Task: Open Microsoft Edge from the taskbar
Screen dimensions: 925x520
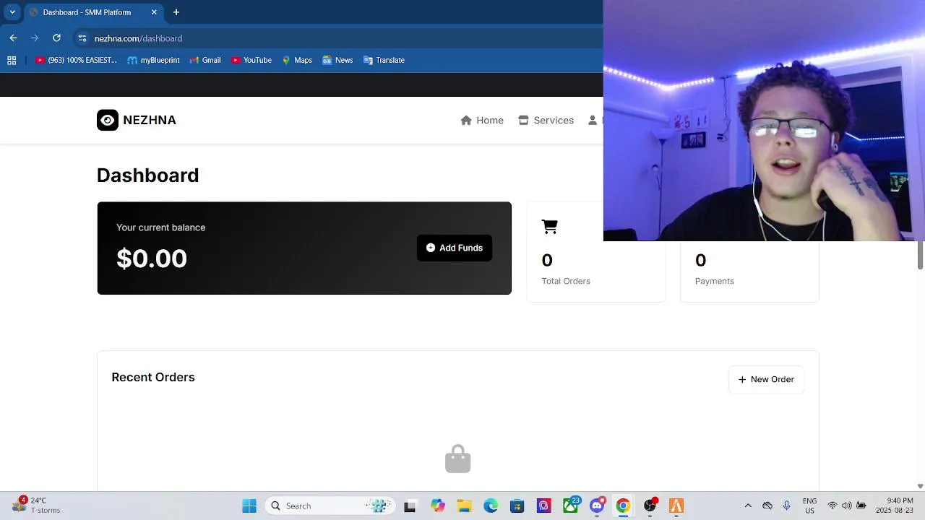Action: point(491,506)
